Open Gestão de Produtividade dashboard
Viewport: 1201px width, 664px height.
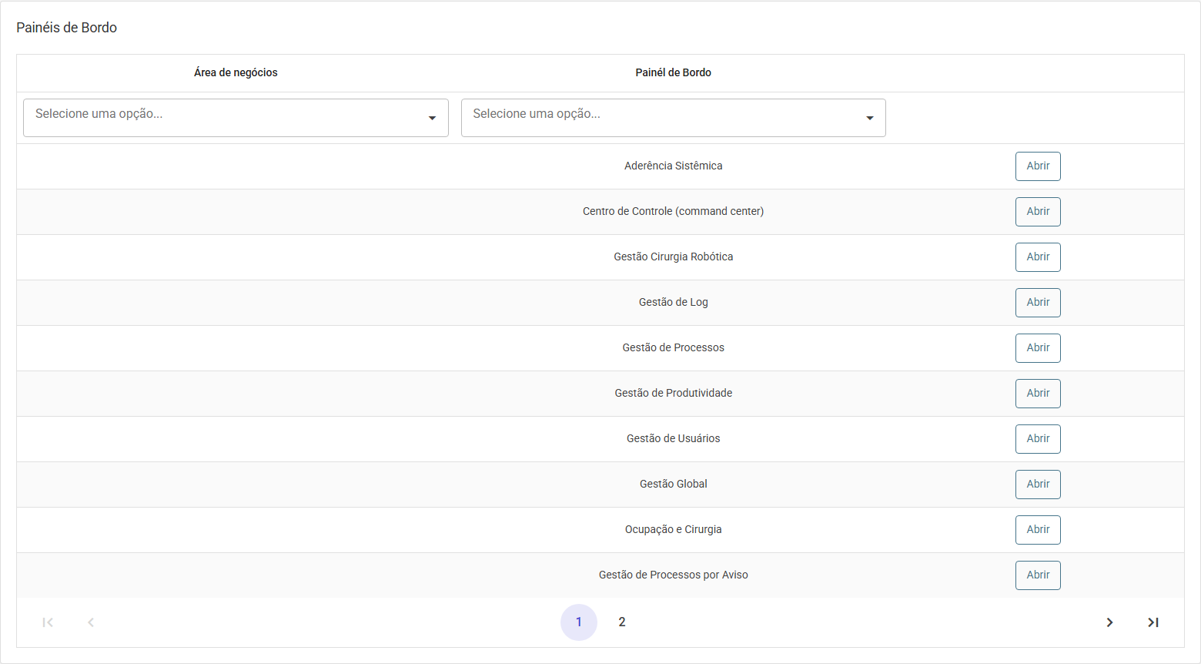pyautogui.click(x=1038, y=394)
